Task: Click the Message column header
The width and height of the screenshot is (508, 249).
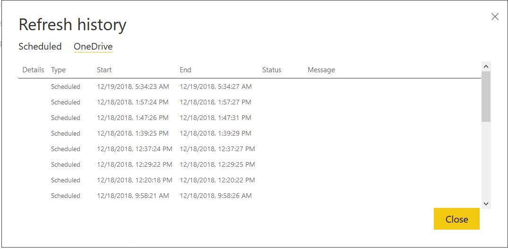Action: [x=321, y=70]
